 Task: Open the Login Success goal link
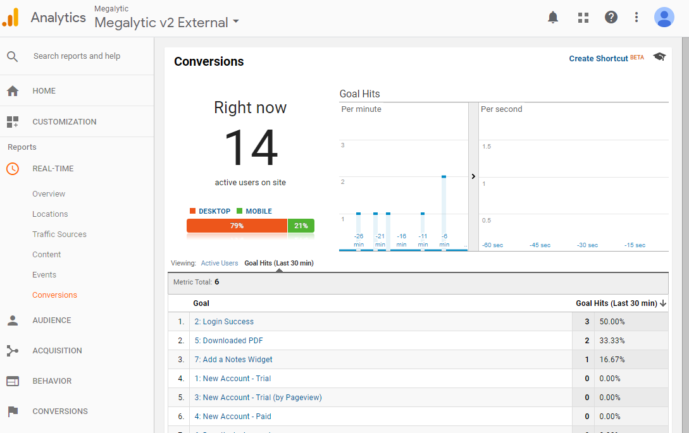(224, 322)
